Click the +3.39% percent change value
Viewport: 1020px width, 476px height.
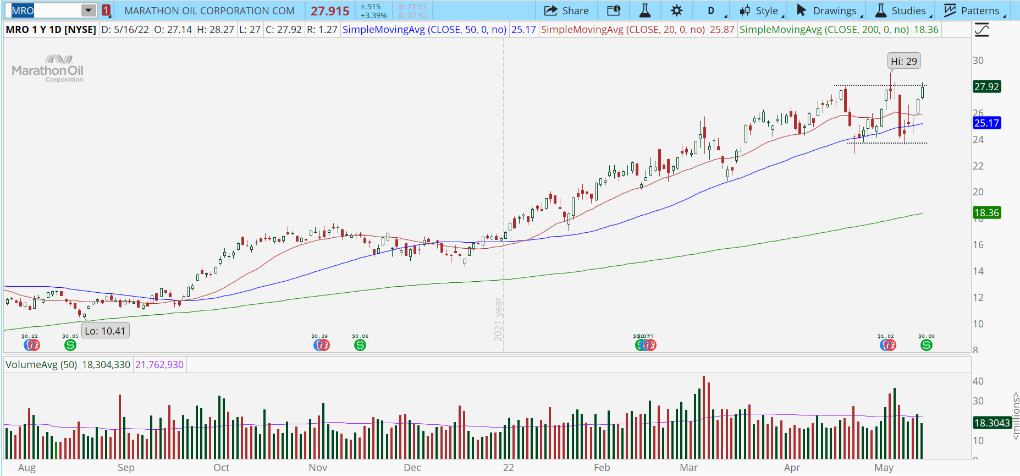(x=374, y=15)
